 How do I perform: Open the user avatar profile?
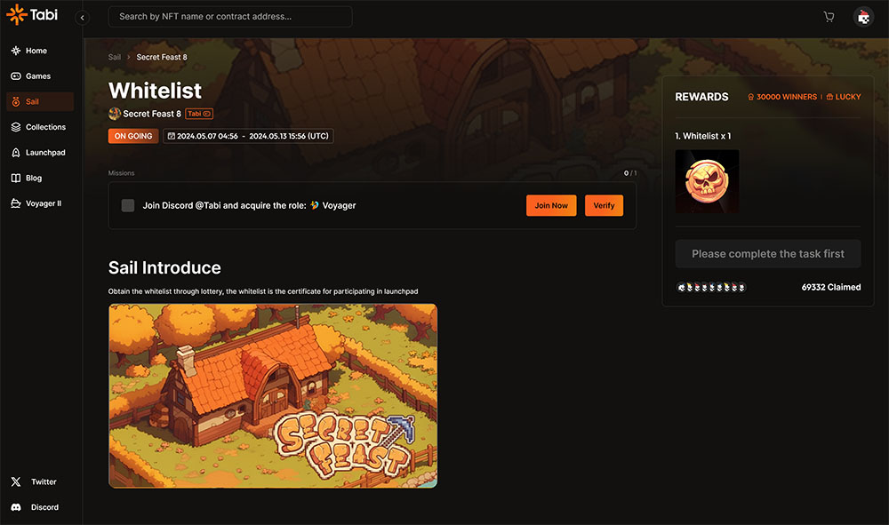click(863, 17)
